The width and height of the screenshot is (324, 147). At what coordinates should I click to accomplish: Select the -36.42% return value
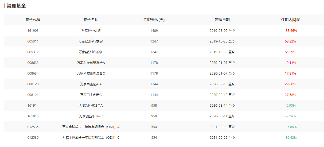(x=290, y=138)
